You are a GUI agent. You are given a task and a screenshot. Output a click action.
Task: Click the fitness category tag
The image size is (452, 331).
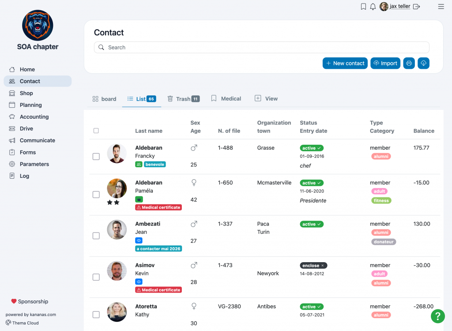[381, 200]
